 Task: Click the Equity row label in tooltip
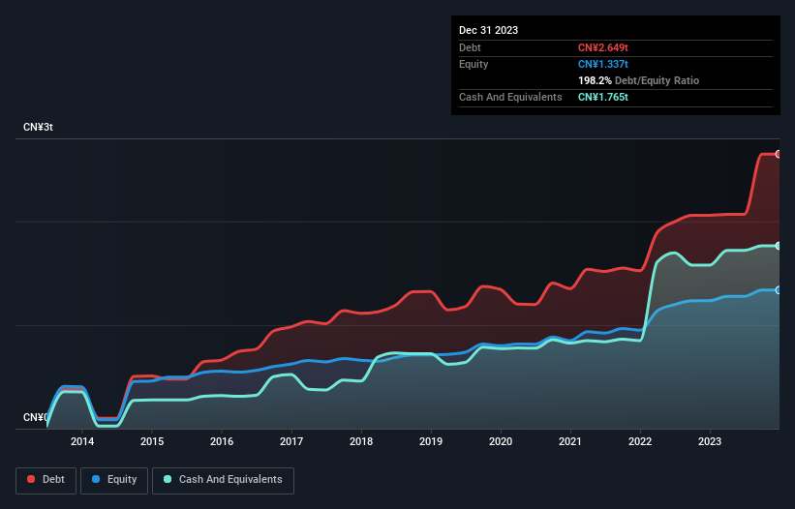pos(474,64)
